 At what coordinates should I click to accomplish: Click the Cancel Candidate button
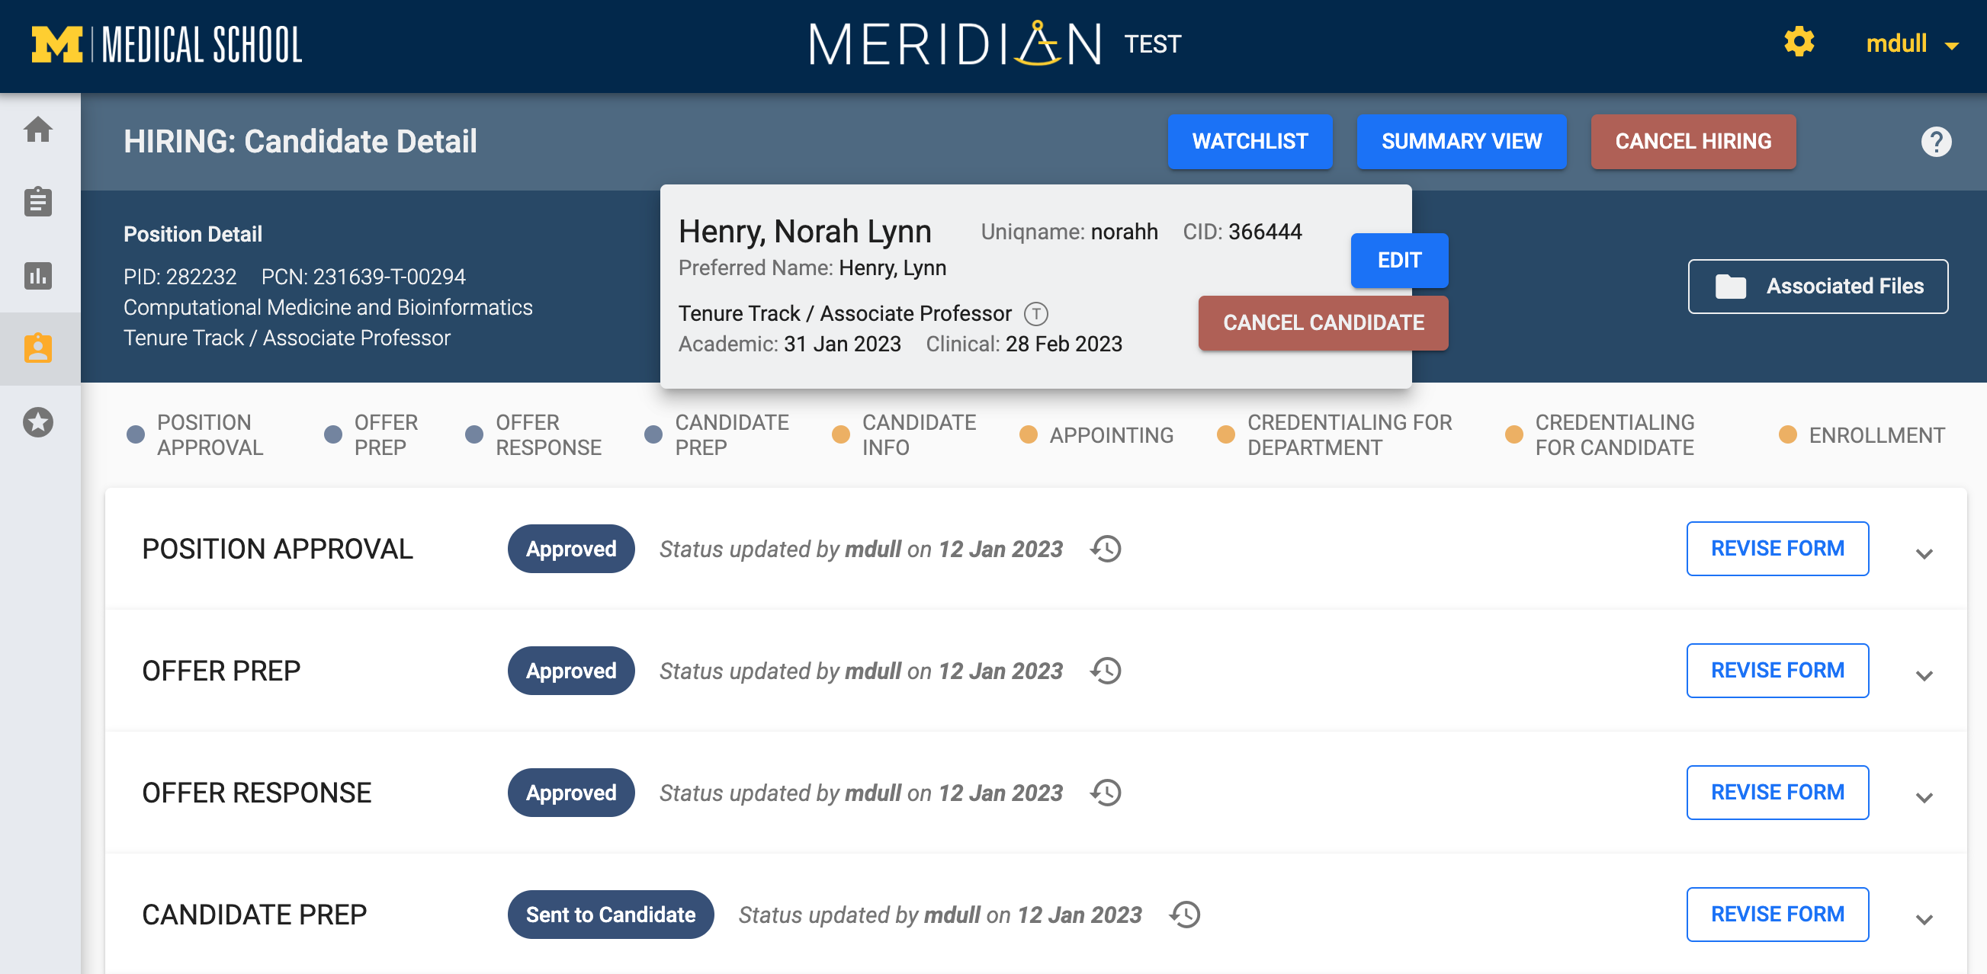pyautogui.click(x=1323, y=323)
